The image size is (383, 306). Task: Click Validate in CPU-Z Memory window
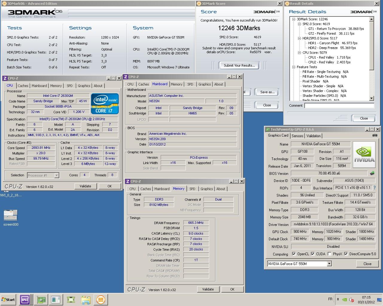[208, 289]
